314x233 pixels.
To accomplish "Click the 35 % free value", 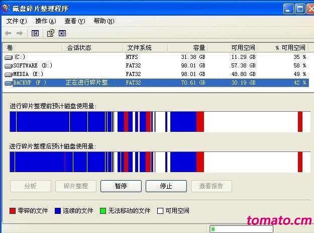I will click(300, 57).
